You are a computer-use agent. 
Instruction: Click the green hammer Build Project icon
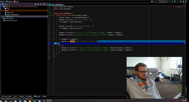[x=156, y=2]
